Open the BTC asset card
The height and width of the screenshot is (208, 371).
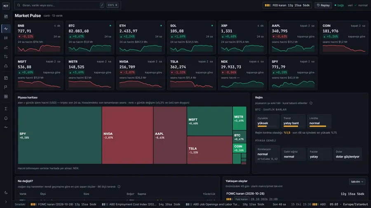(x=90, y=38)
